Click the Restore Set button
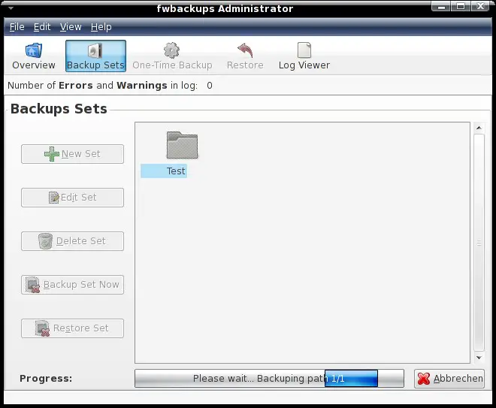 click(x=72, y=328)
